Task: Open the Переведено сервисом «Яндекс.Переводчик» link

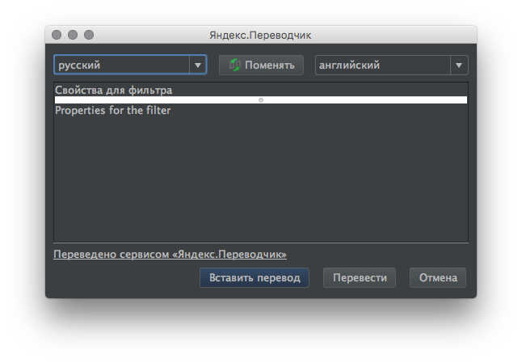Action: point(170,255)
